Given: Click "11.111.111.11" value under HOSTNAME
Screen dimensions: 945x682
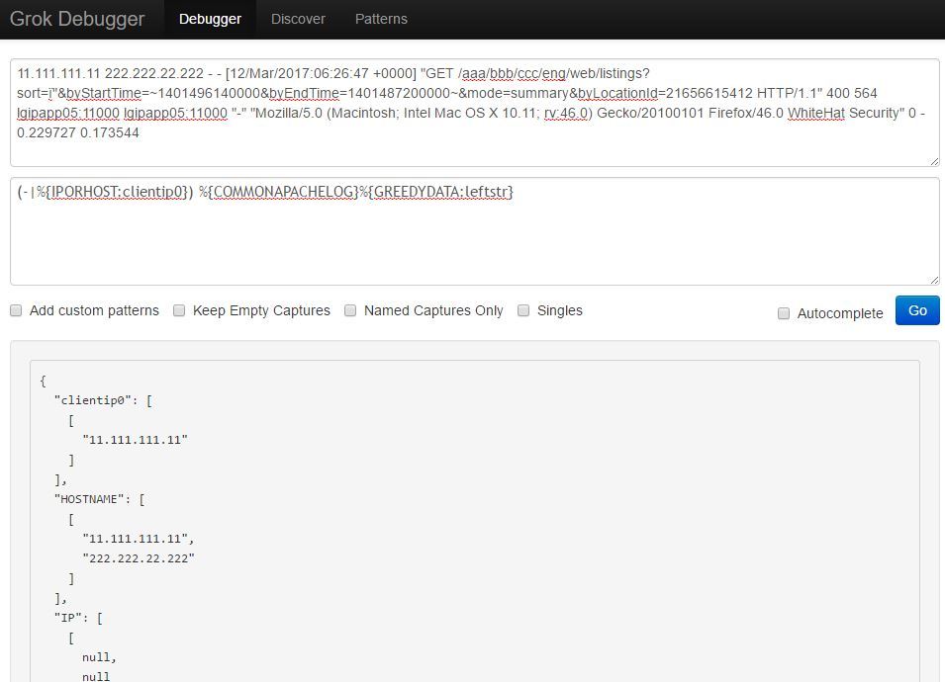Looking at the screenshot, I should 135,539.
